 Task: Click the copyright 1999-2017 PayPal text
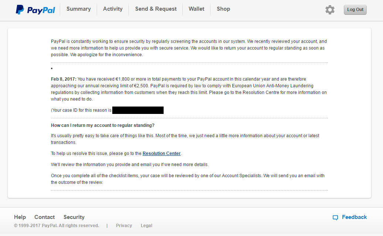pos(57,226)
